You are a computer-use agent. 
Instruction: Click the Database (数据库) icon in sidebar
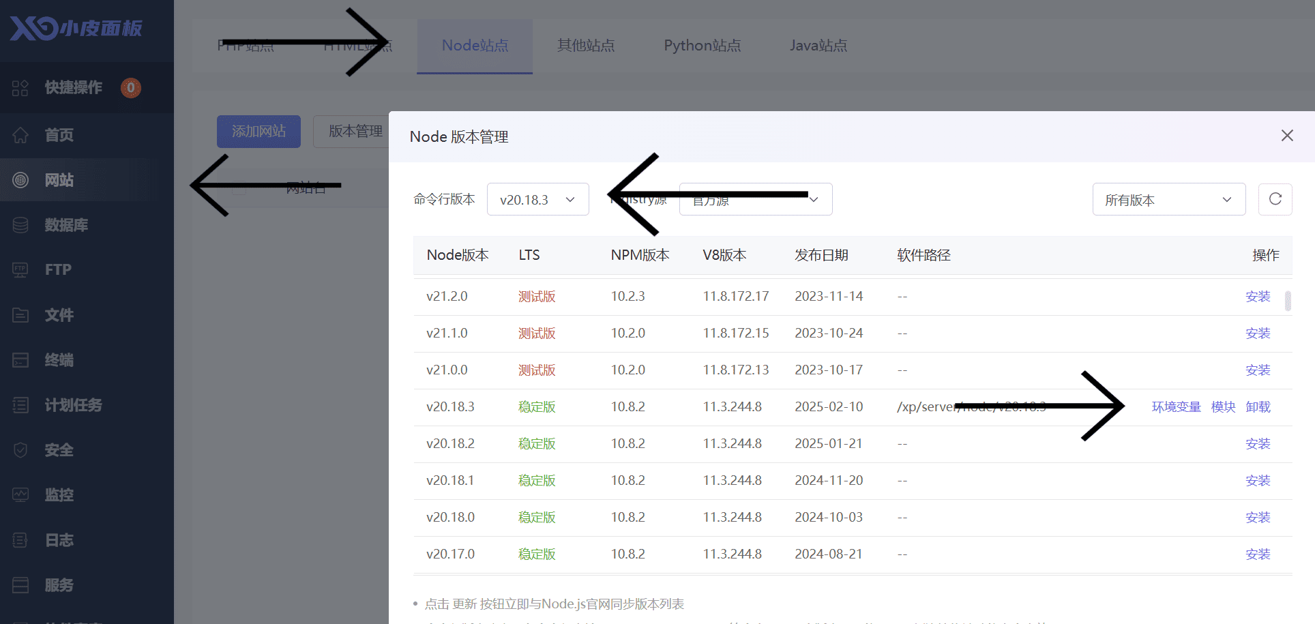coord(20,225)
